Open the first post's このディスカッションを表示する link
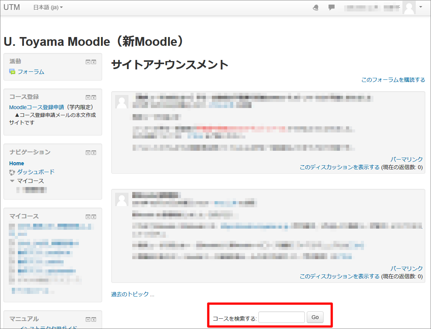431x329 pixels. pyautogui.click(x=340, y=167)
